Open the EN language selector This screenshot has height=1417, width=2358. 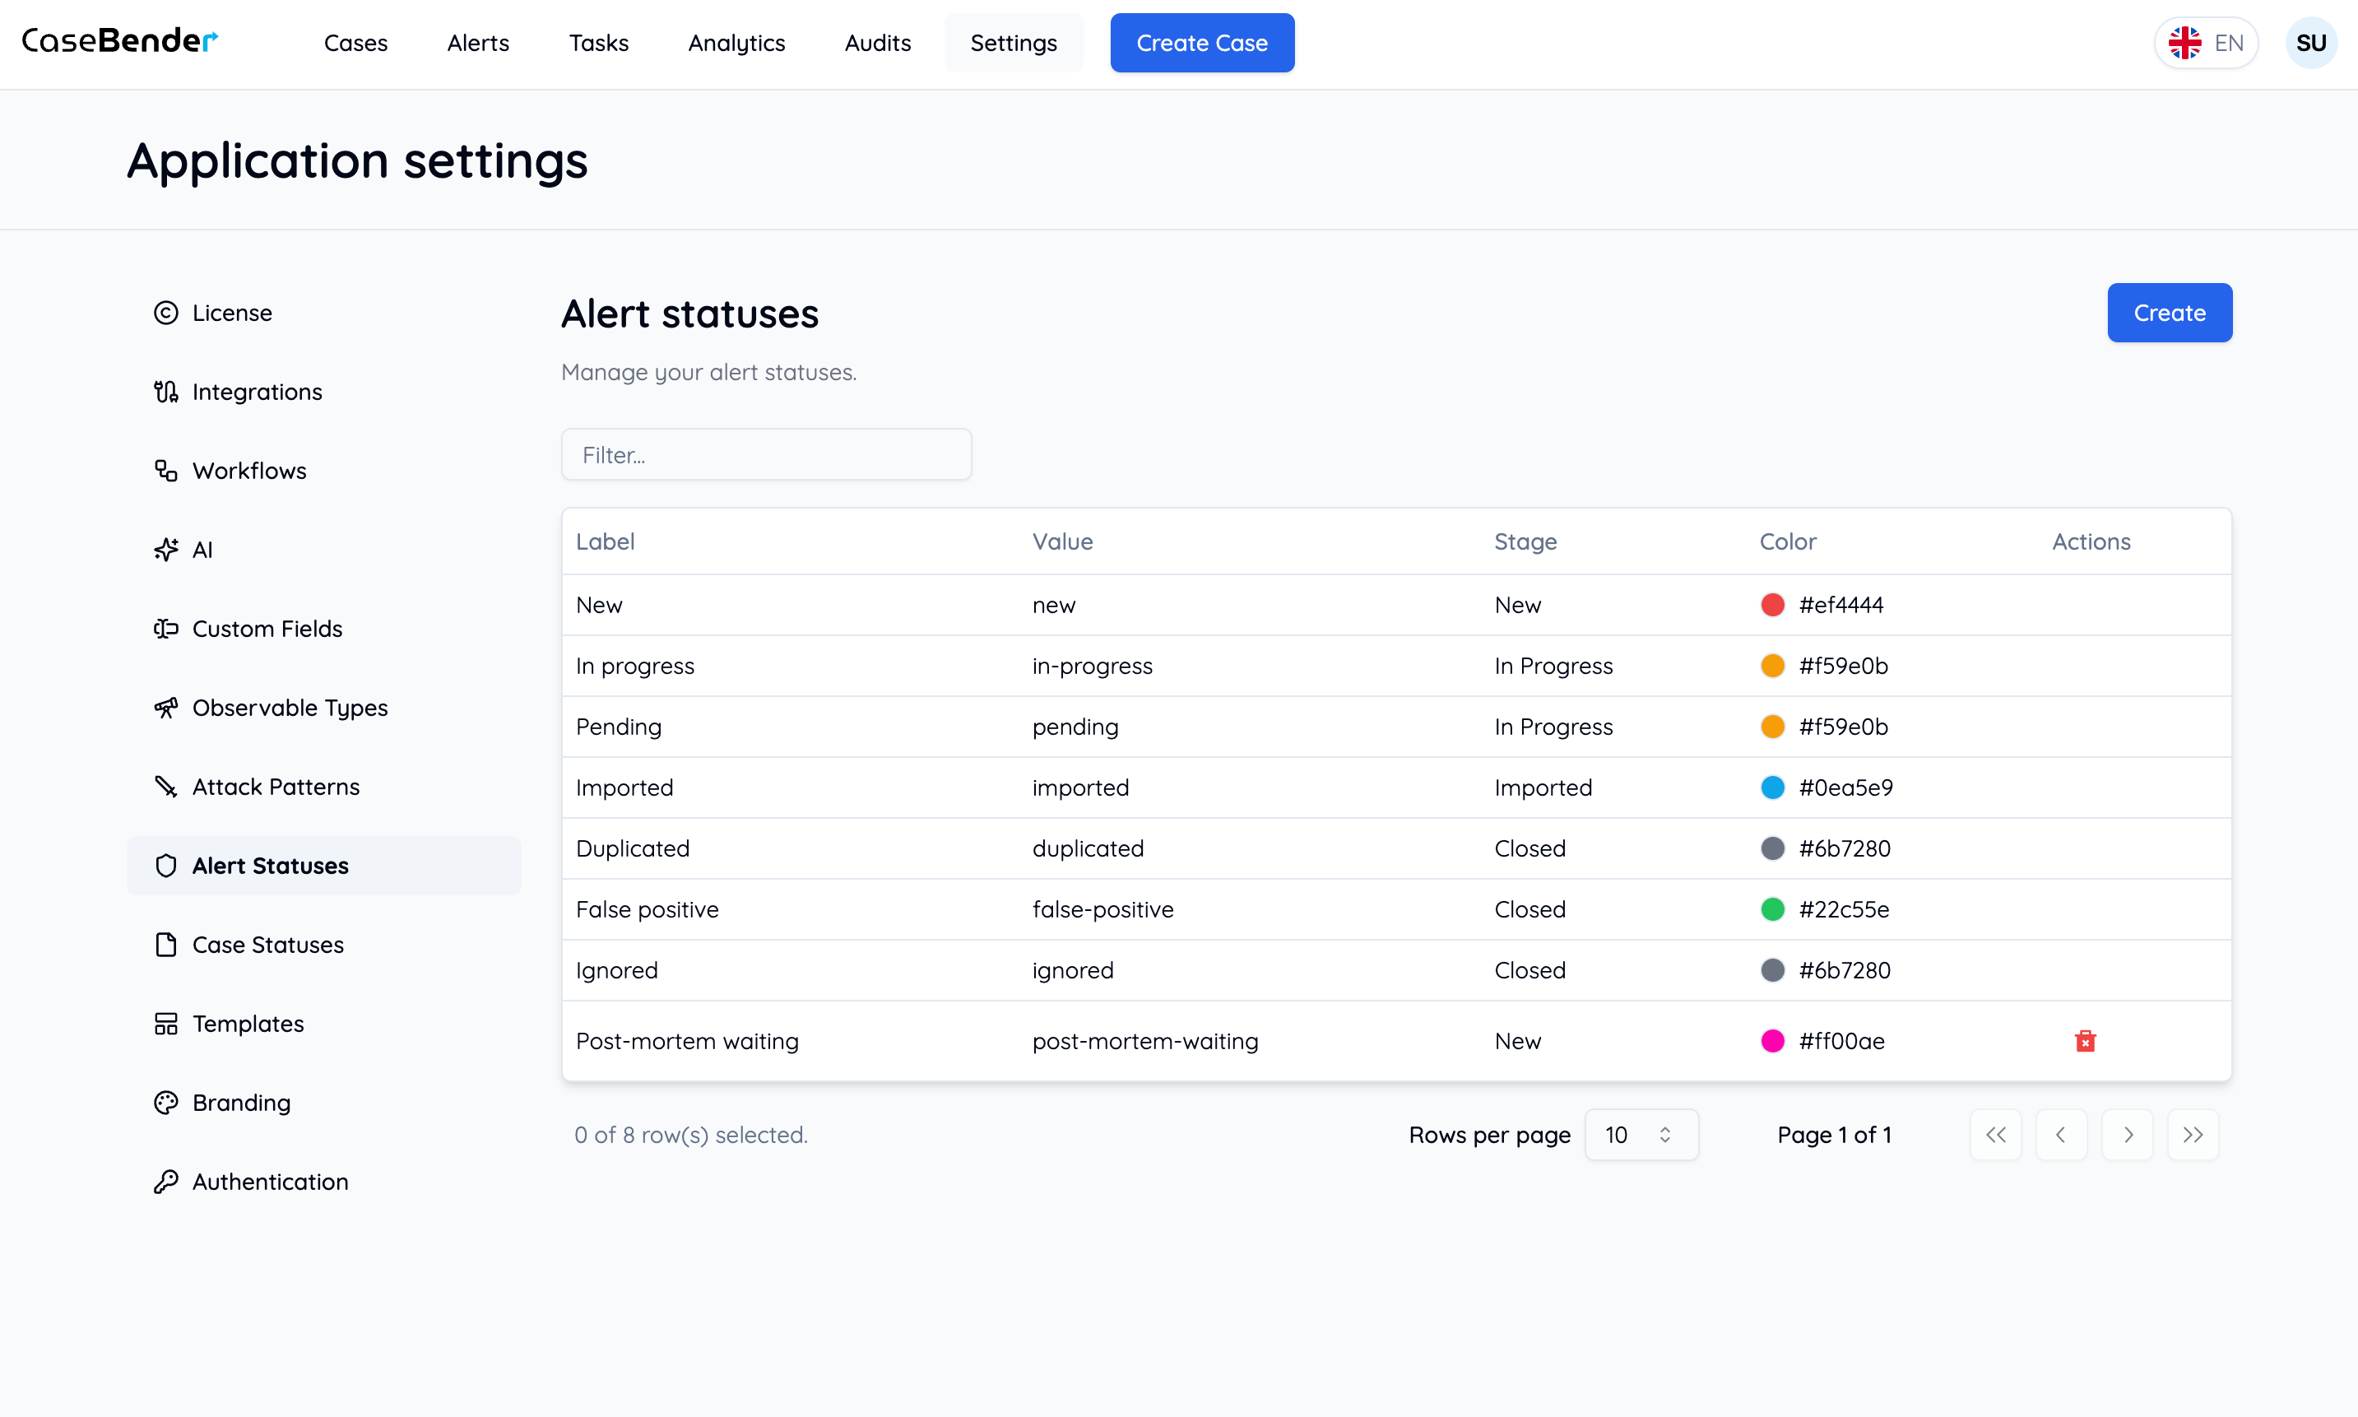2205,42
